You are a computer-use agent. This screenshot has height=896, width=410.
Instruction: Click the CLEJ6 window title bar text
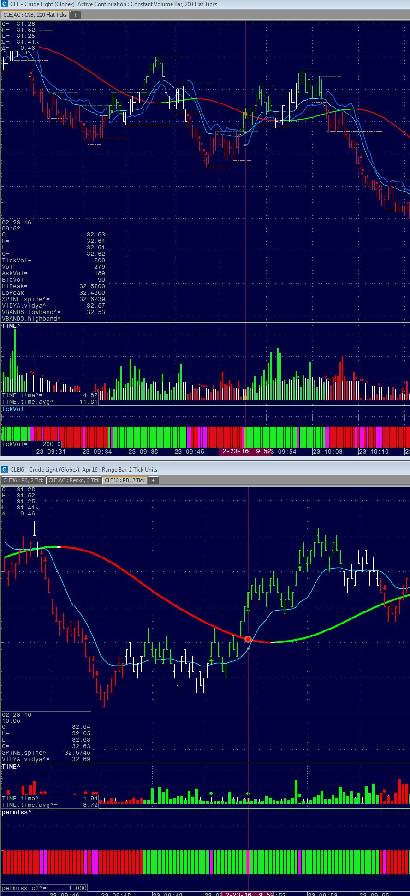point(83,470)
